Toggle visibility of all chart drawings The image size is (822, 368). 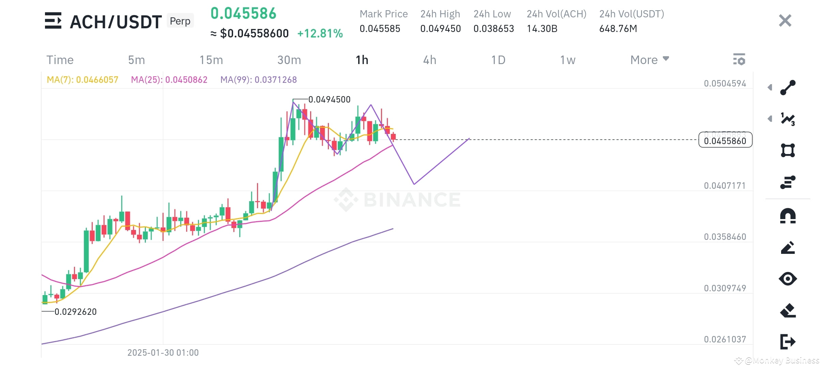(x=789, y=279)
